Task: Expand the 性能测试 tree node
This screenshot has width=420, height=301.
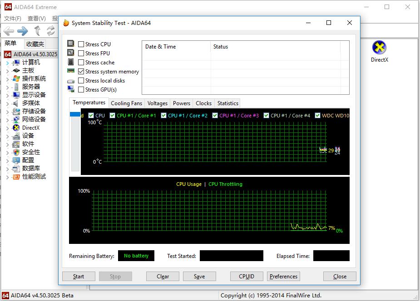Action: (x=8, y=177)
